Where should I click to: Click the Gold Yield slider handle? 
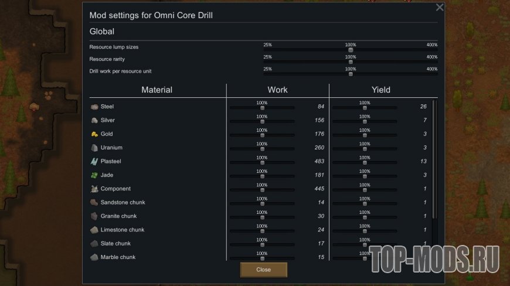pos(365,135)
